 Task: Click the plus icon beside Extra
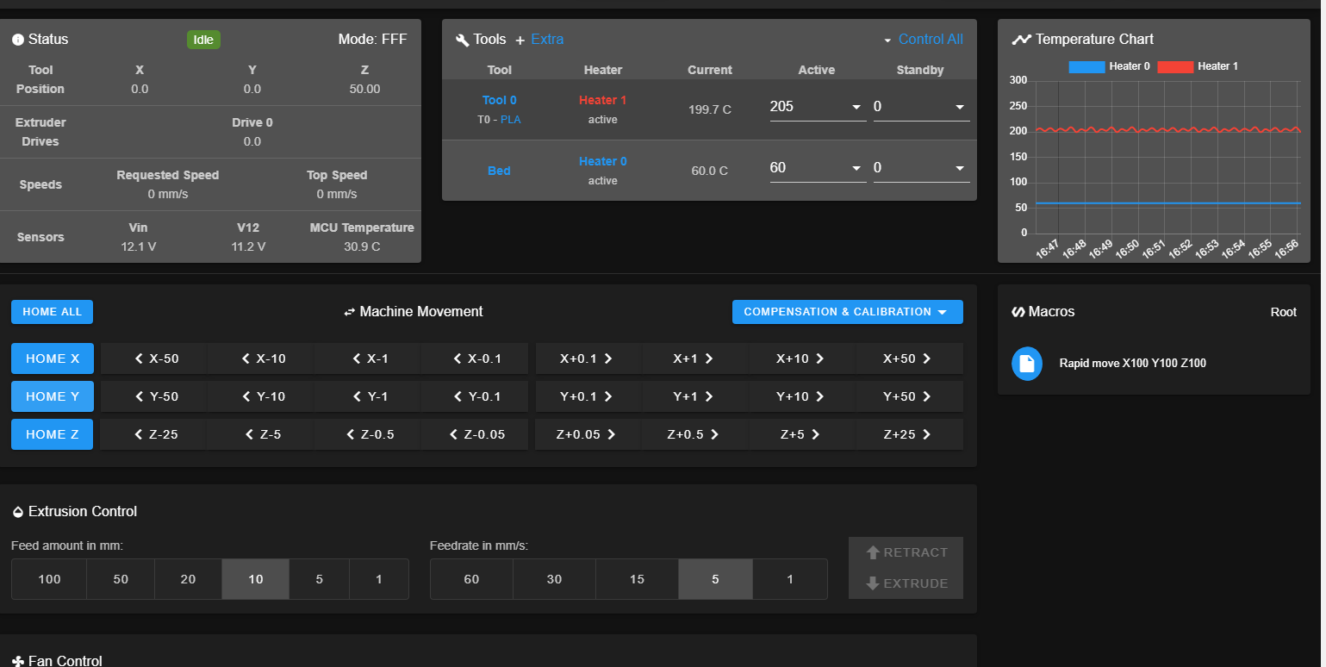tap(520, 41)
